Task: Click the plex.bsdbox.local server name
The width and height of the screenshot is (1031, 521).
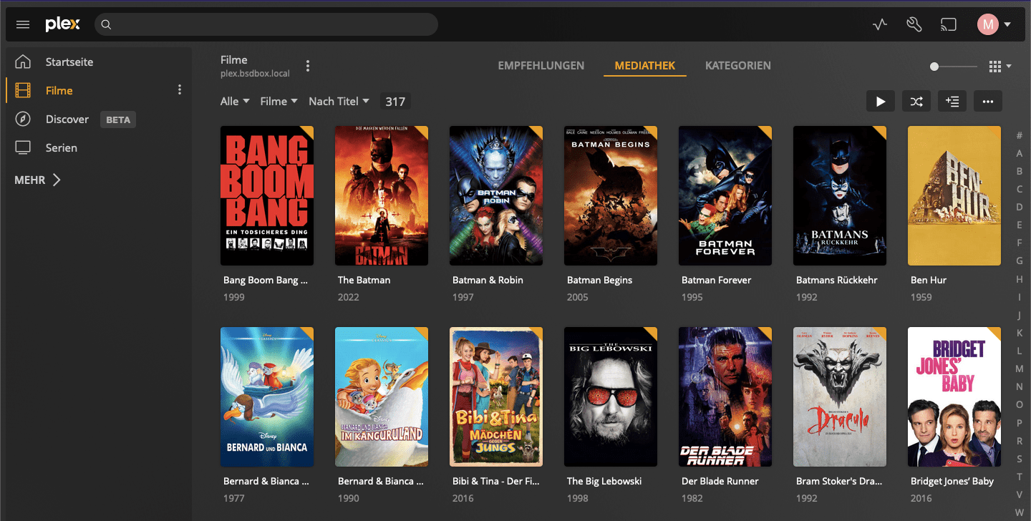Action: point(255,74)
